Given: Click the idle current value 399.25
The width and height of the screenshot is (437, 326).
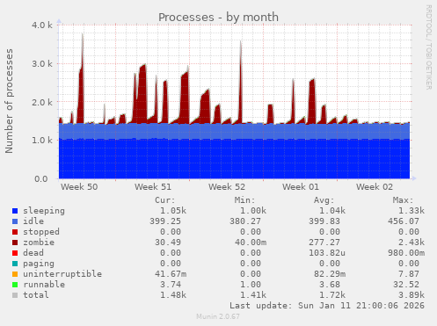Looking at the screenshot, I should pyautogui.click(x=165, y=221).
